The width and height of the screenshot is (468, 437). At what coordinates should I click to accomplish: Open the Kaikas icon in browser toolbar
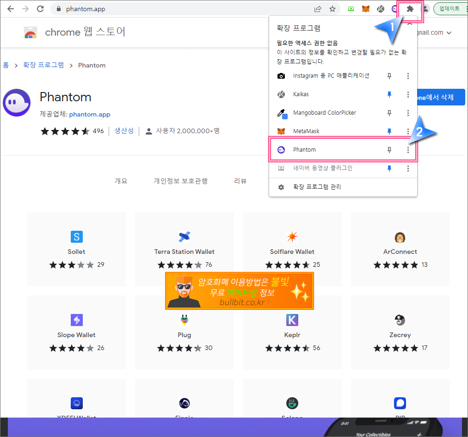coord(381,9)
